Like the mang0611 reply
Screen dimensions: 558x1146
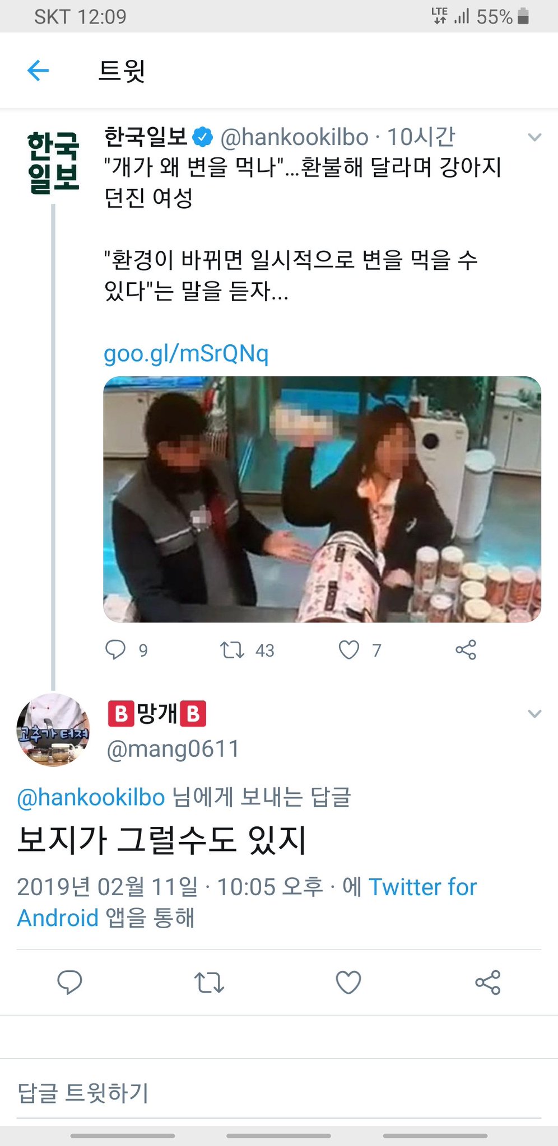click(x=348, y=982)
